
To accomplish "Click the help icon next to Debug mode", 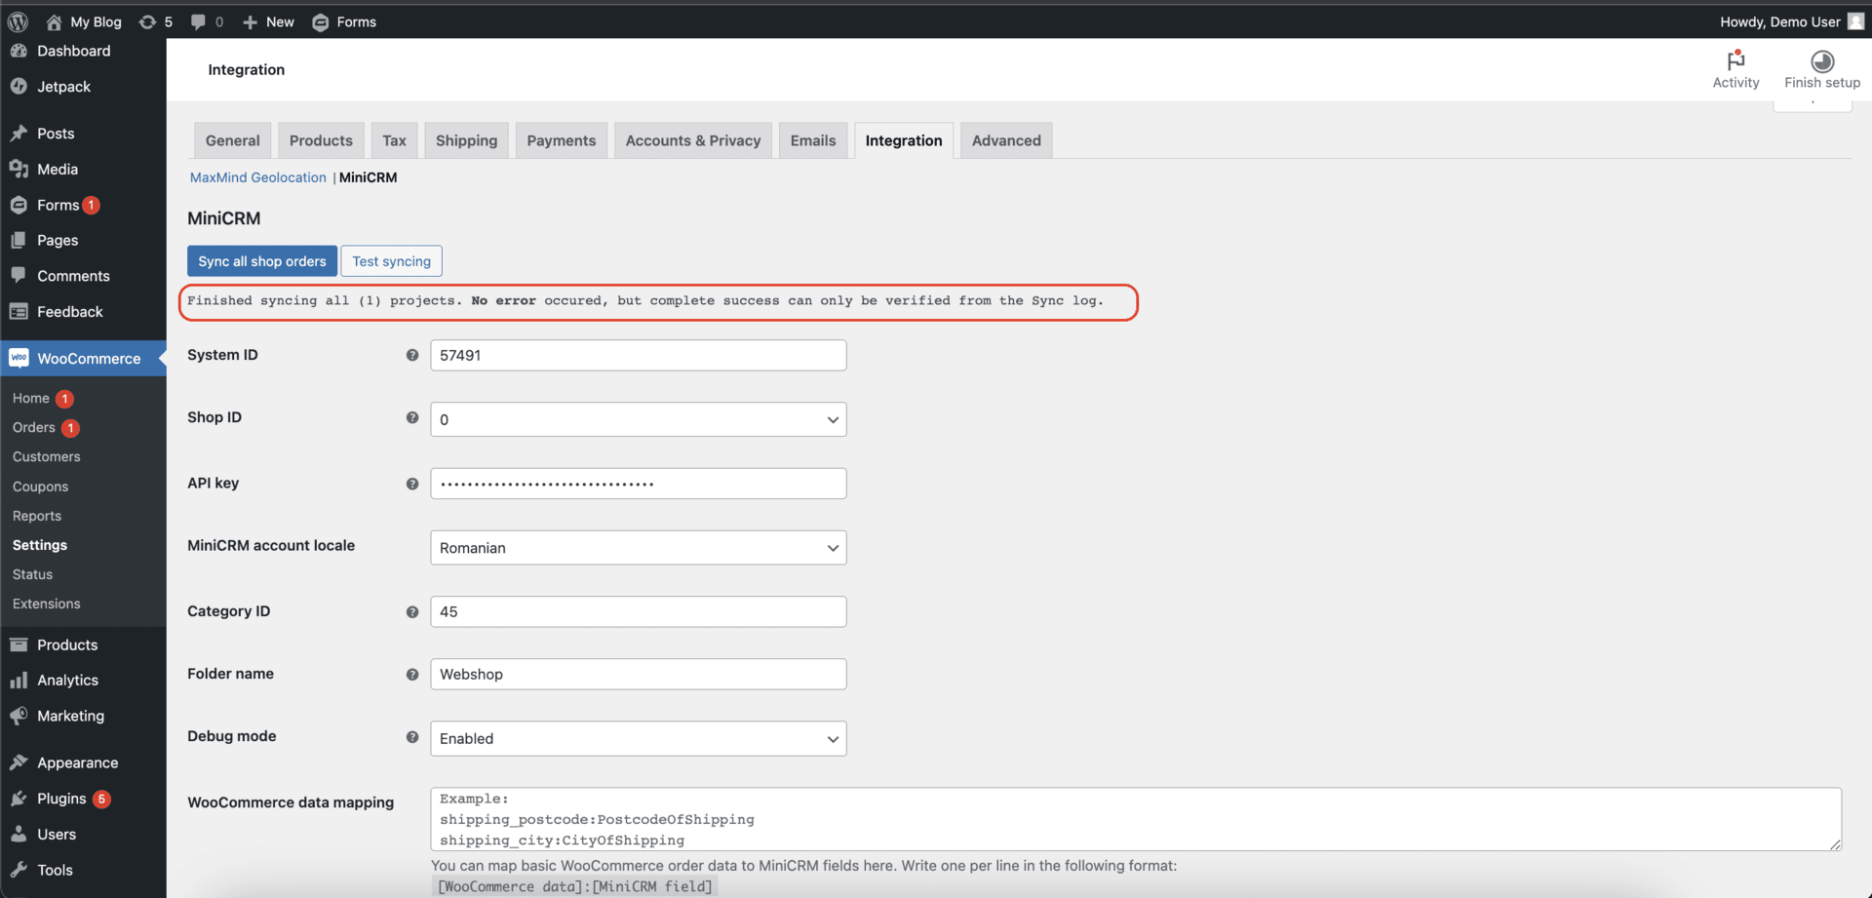I will (x=412, y=737).
